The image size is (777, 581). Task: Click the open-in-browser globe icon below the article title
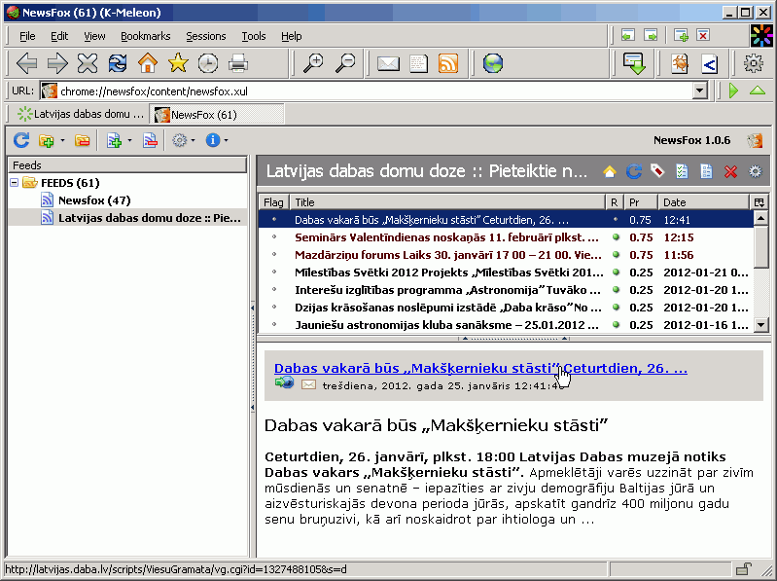tap(284, 383)
